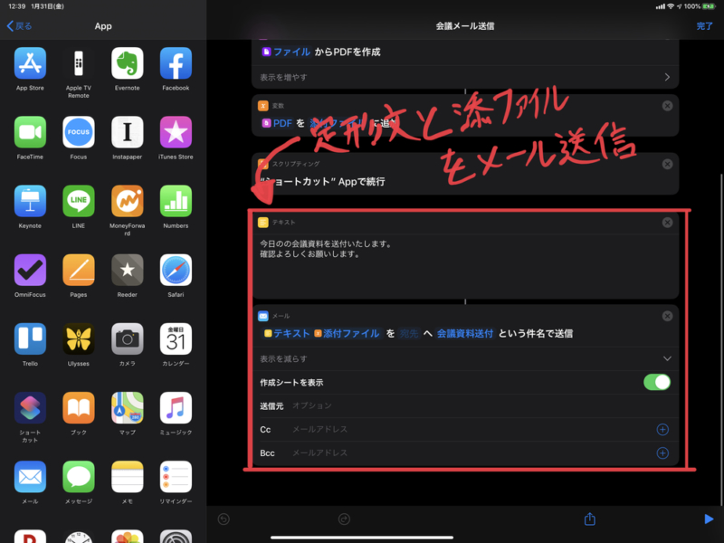Remove the 変数 action with its X

point(667,106)
